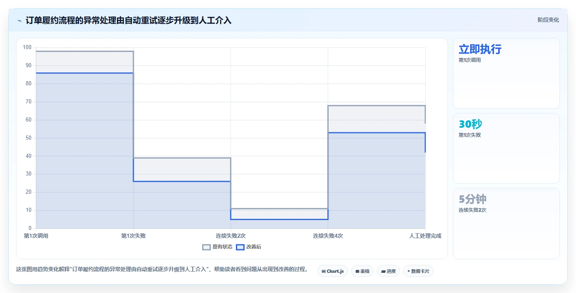Click the 第1次调用 x-axis label
The height and width of the screenshot is (293, 576).
(x=36, y=236)
